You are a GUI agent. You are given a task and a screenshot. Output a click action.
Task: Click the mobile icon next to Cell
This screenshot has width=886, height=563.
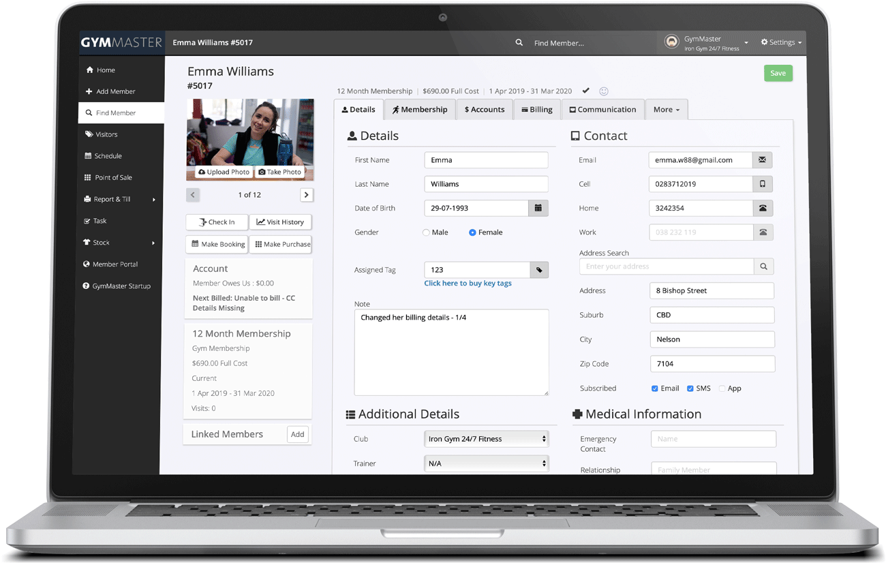click(x=763, y=184)
